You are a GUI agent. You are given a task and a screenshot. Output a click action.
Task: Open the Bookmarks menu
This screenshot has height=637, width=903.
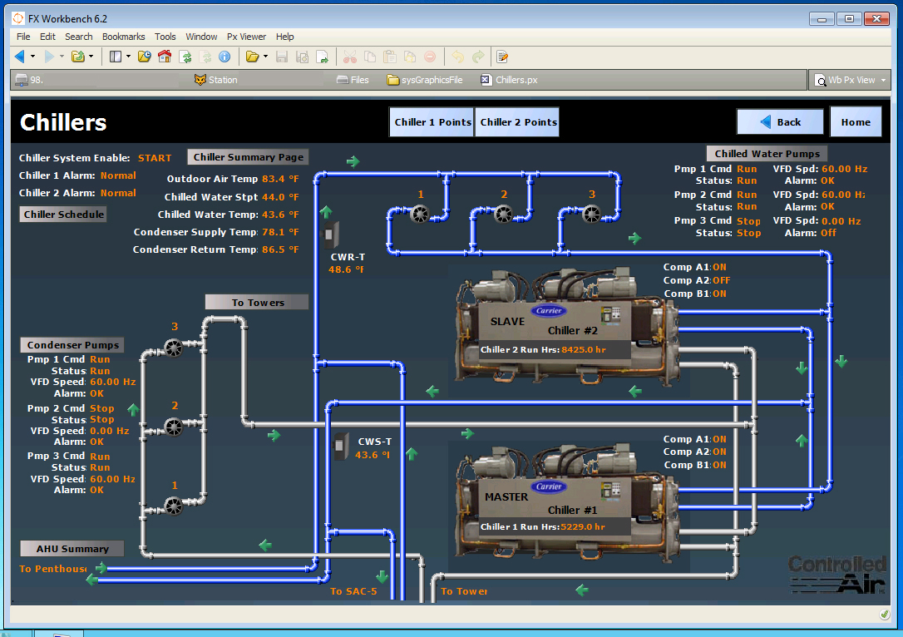coord(123,37)
